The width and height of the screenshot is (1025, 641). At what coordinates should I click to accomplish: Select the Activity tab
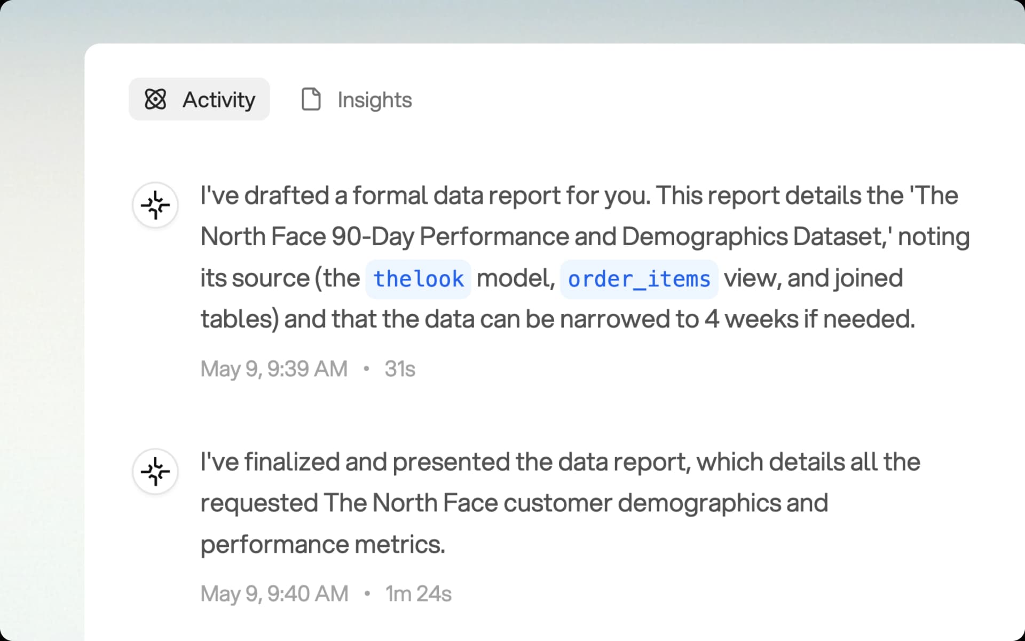[x=199, y=99]
